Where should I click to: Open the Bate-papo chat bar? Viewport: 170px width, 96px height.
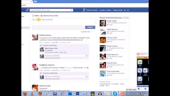pyautogui.click(x=131, y=90)
